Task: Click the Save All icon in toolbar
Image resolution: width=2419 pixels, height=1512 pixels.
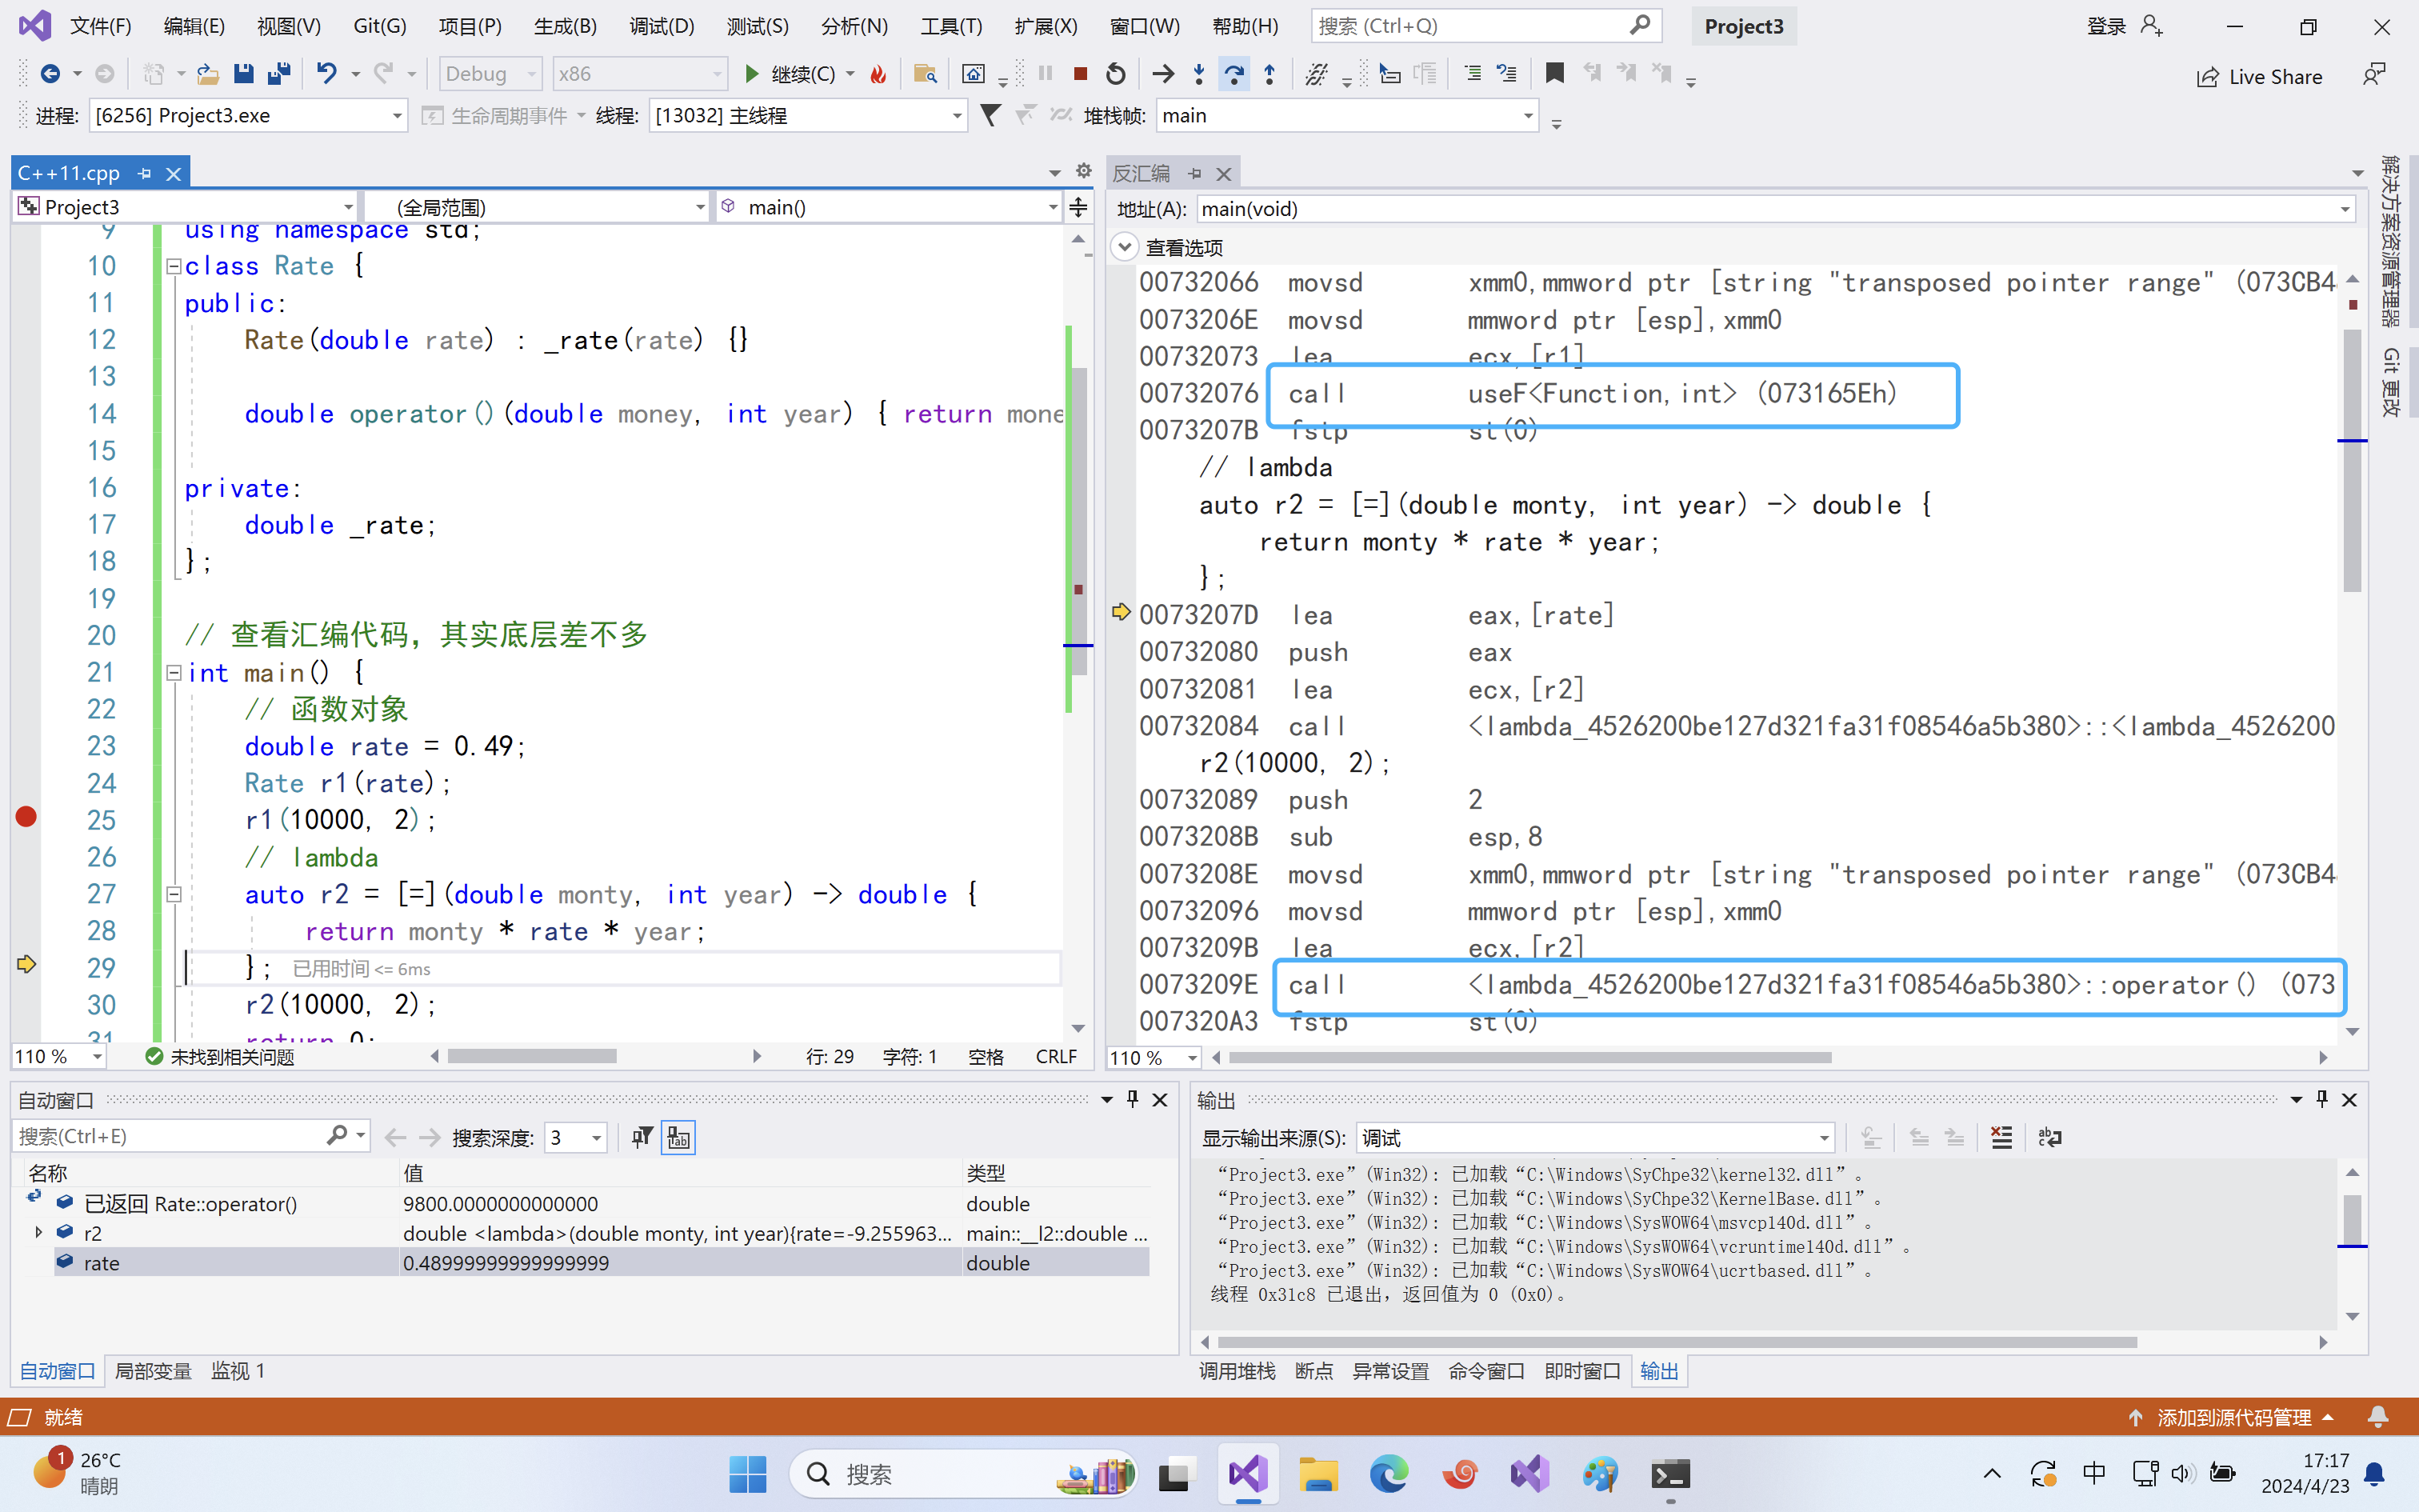Action: click(x=279, y=74)
